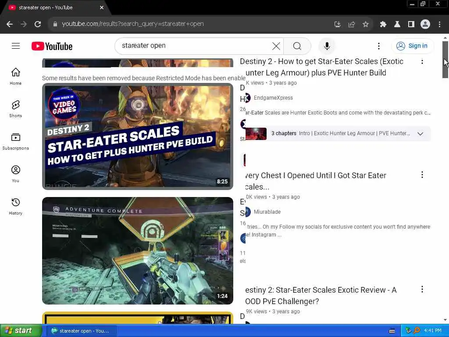449x337 pixels.
Task: Toggle the browser side panel
Action: point(411,25)
